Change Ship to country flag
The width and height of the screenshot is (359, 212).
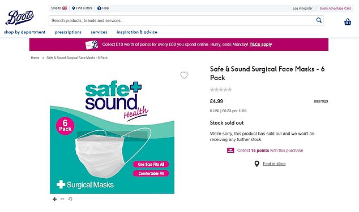tap(65, 8)
